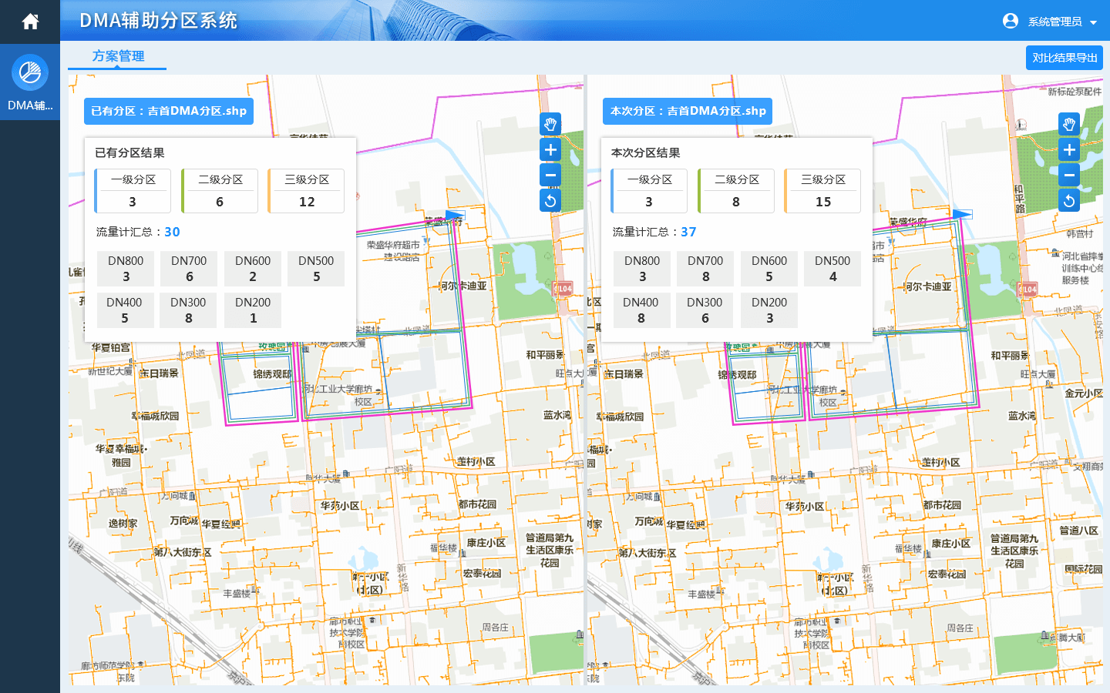Click DN800 cell in existing results panel
This screenshot has height=693, width=1110.
click(126, 269)
